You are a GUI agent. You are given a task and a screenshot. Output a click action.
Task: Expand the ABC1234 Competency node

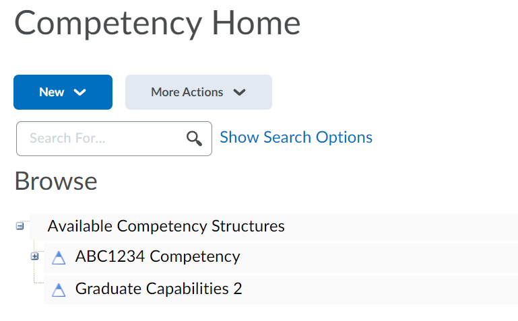click(x=34, y=256)
